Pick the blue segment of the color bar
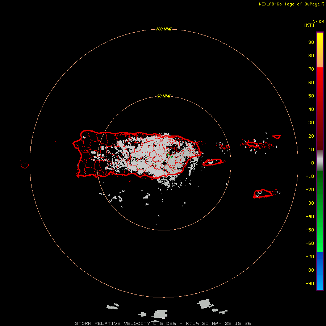Image resolution: width=326 pixels, height=326 pixels. coord(320,271)
